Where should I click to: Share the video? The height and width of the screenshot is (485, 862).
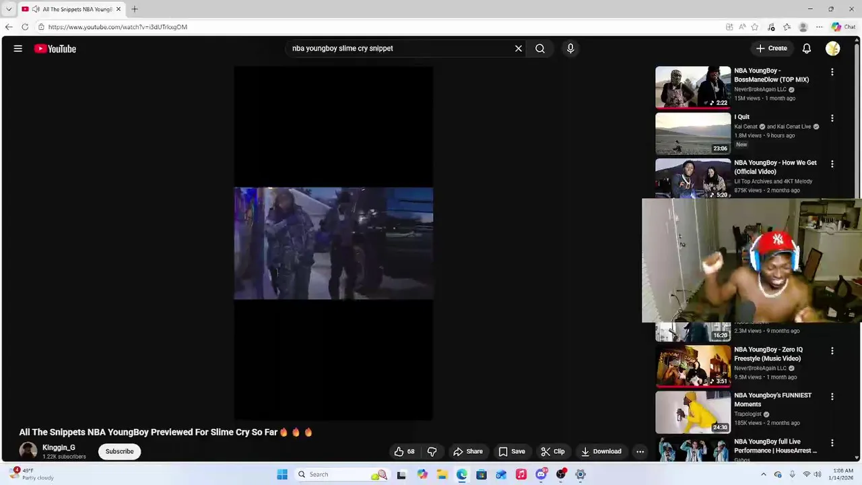pos(468,451)
